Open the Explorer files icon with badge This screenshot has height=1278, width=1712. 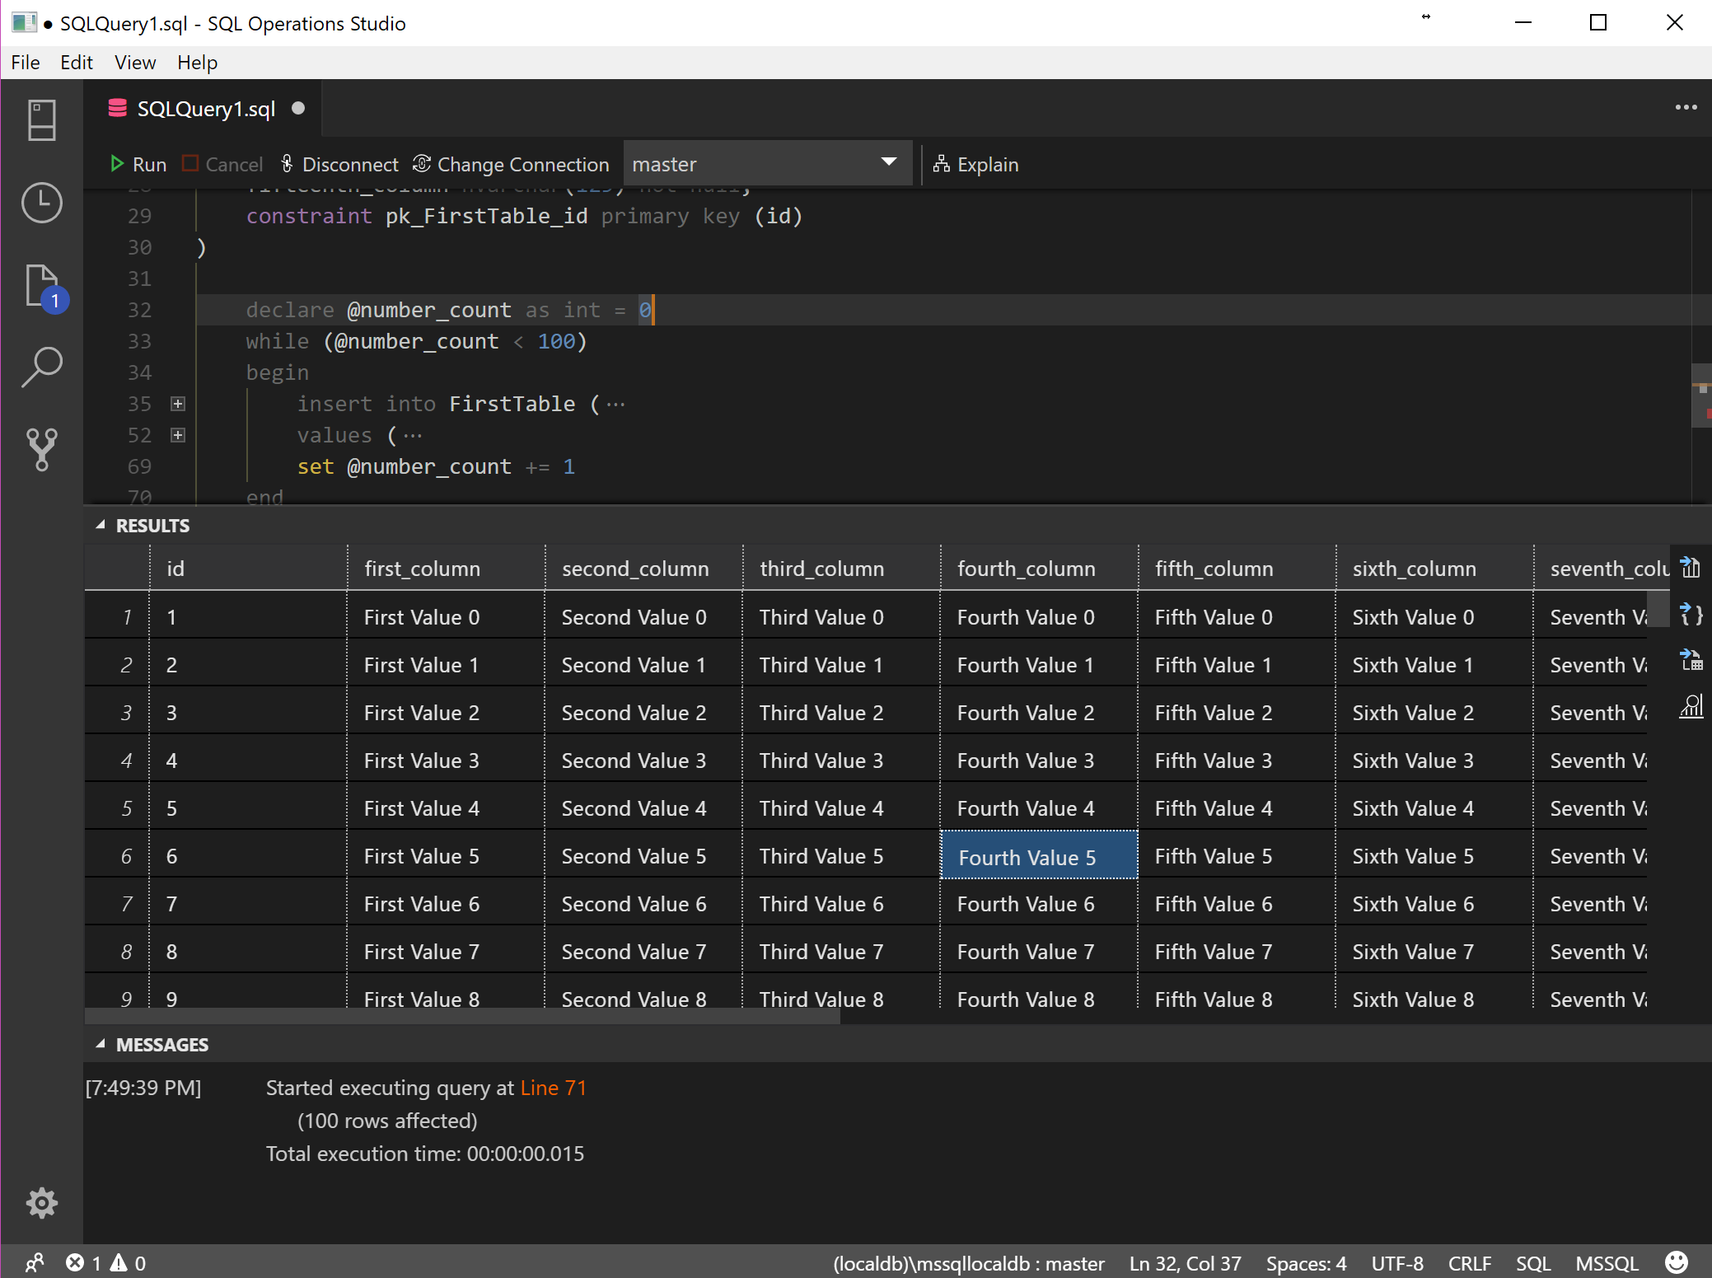[x=43, y=287]
